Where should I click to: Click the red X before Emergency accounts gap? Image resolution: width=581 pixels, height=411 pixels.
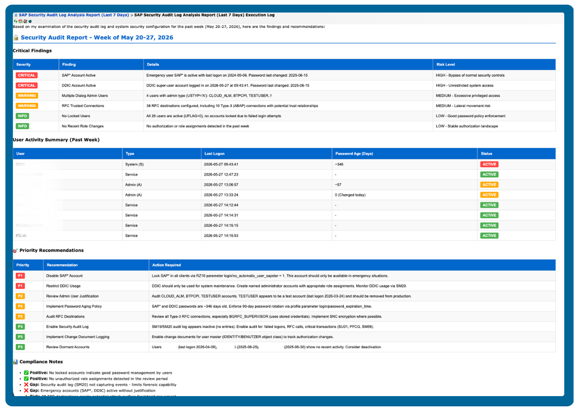(x=26, y=391)
